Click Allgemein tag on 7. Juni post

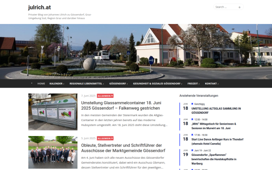tap(105, 96)
